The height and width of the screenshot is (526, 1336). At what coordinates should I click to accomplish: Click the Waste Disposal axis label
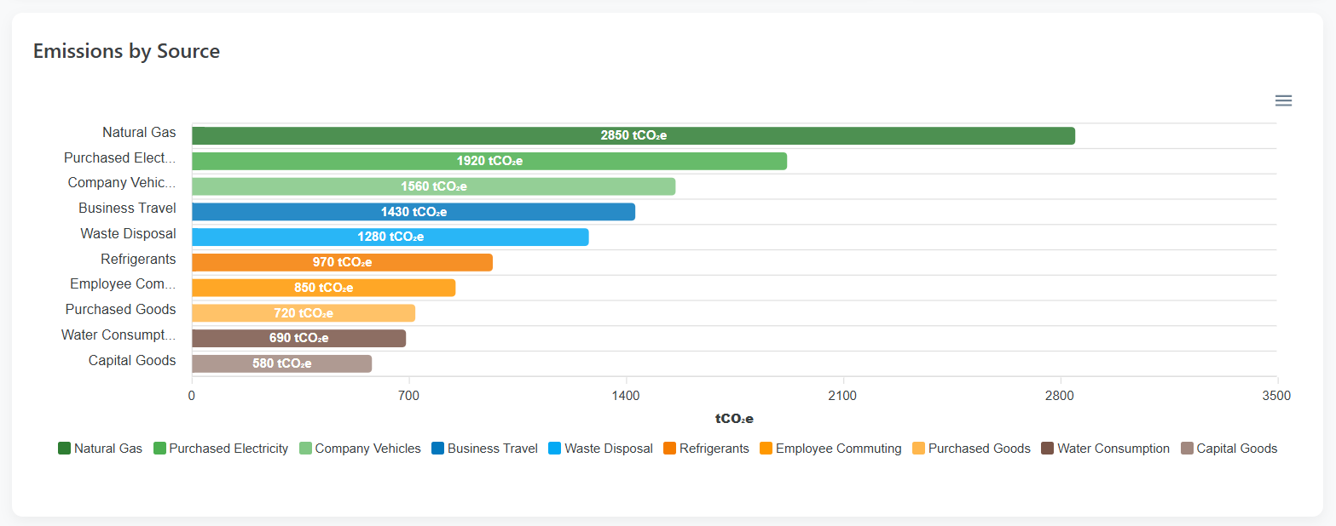click(x=127, y=233)
